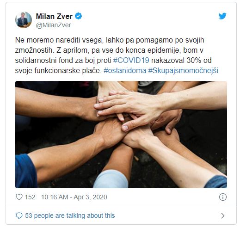Open the #Skupajsmomočnejši hashtag link
240x228 pixels.
(183, 71)
